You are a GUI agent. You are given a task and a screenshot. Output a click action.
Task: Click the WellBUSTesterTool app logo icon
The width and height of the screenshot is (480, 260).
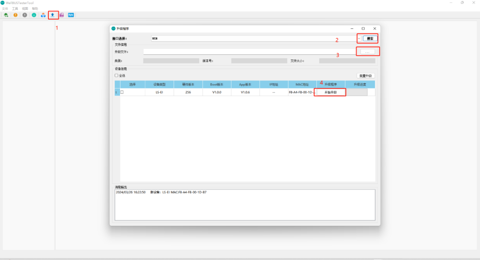pos(3,3)
